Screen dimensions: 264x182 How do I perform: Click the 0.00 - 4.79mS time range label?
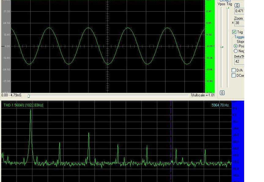(11, 95)
